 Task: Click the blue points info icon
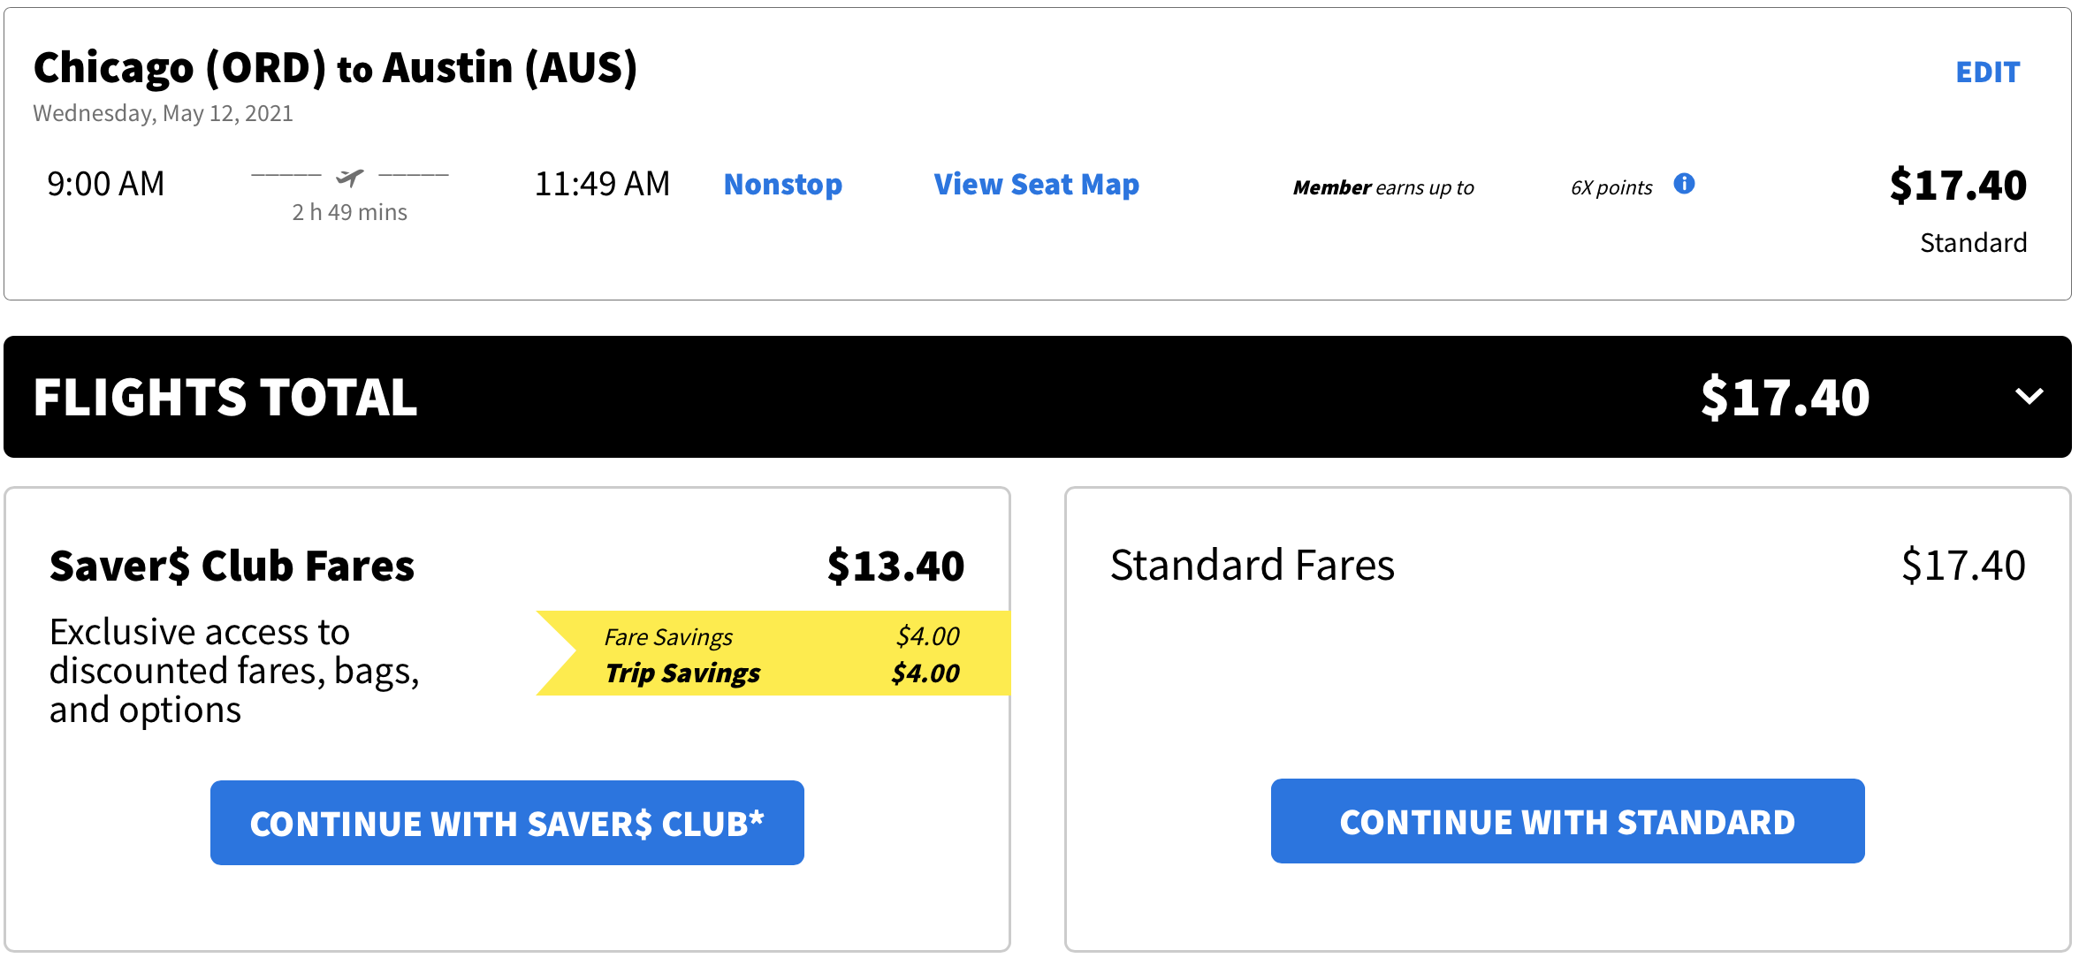[x=1684, y=184]
